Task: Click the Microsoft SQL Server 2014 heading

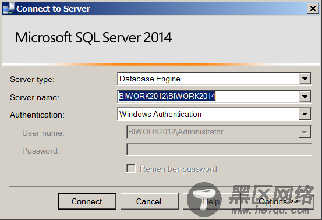Action: 94,38
